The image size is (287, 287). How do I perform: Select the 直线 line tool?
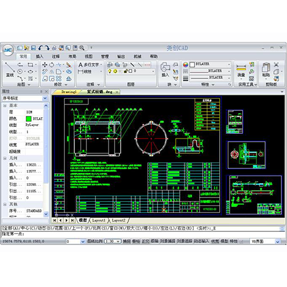coord(10,70)
